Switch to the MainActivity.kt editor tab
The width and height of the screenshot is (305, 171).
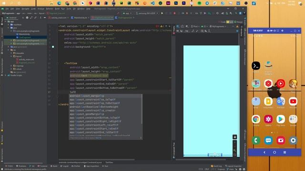point(80,18)
